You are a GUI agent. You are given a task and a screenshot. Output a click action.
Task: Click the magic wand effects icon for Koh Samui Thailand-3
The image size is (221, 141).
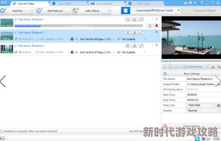141,46
